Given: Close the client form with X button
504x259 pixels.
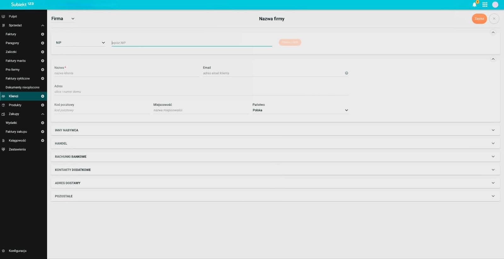Looking at the screenshot, I should [494, 19].
